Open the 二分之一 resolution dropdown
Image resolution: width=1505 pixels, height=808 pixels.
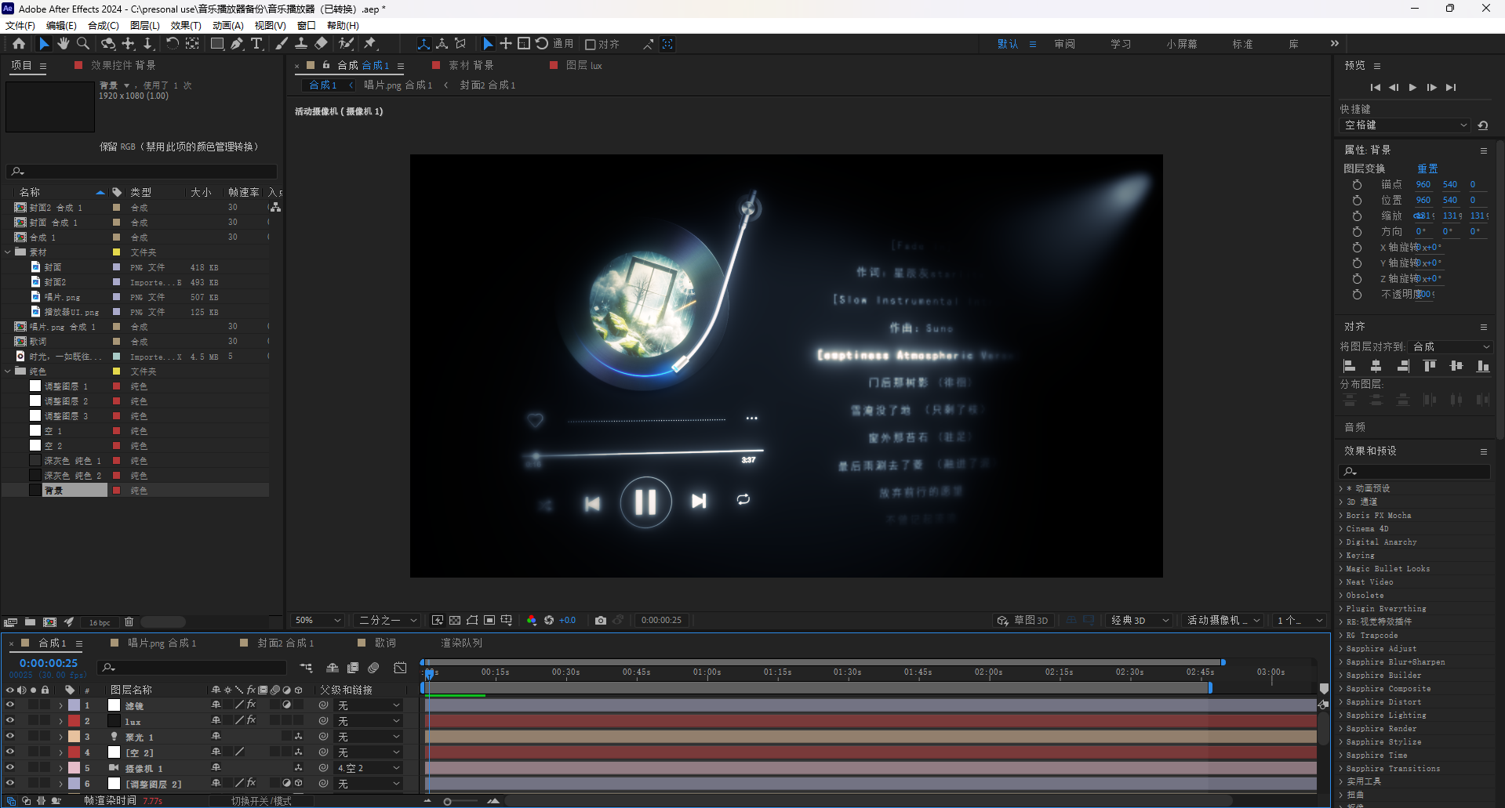387,621
